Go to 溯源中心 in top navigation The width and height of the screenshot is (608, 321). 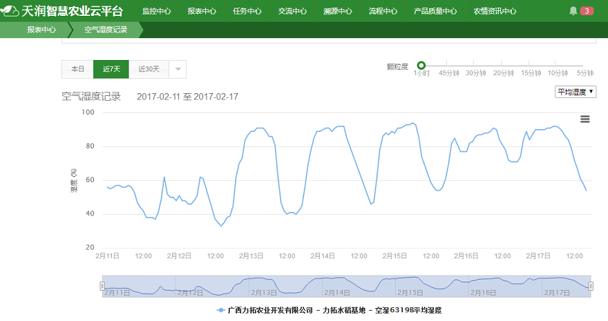(337, 11)
